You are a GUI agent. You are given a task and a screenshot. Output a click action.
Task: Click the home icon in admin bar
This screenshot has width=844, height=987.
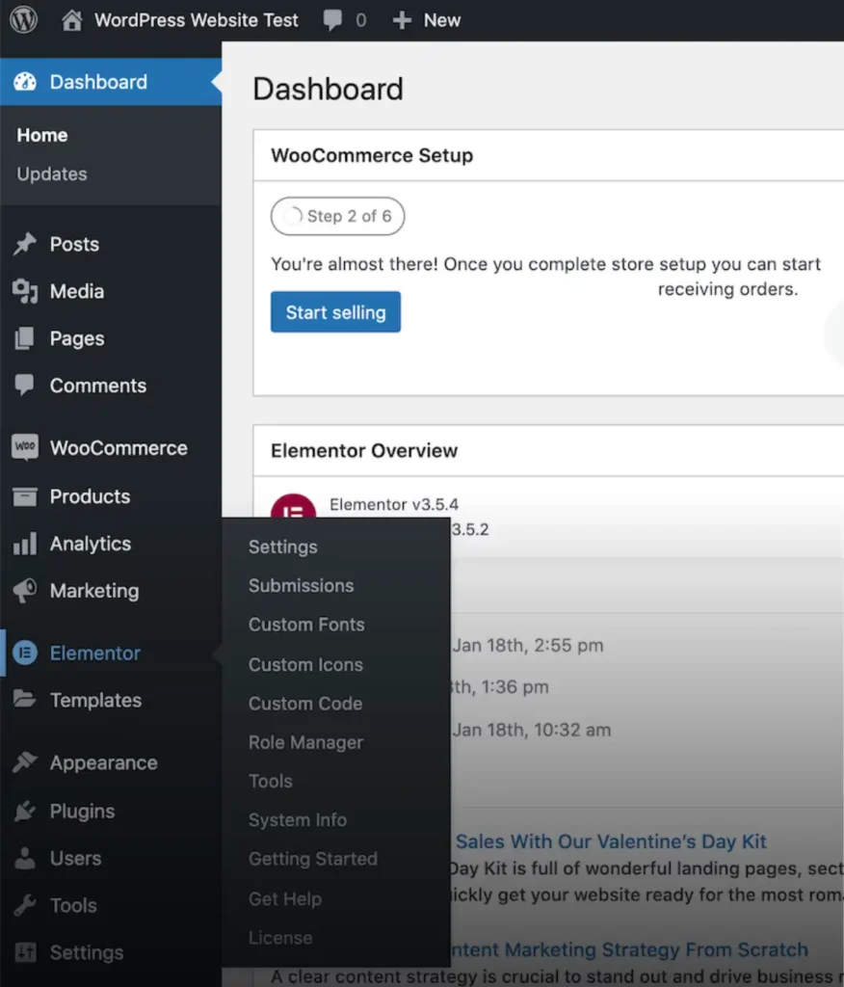(x=71, y=20)
